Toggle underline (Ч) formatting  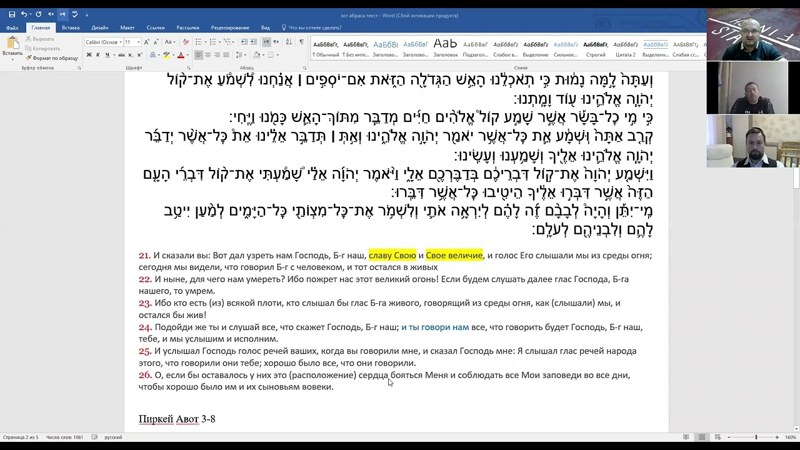click(x=107, y=55)
